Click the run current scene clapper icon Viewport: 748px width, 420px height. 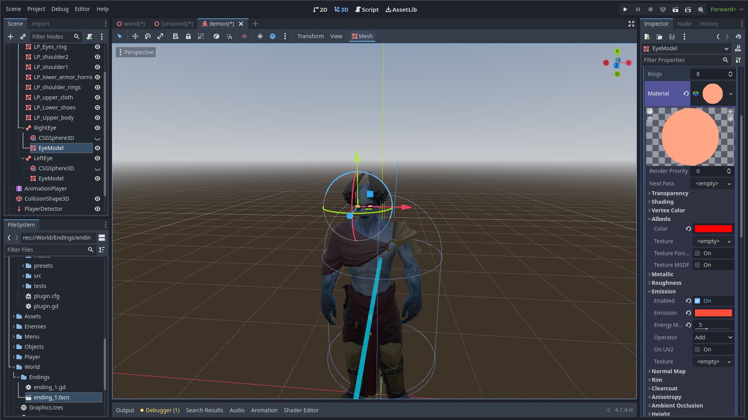pos(675,9)
